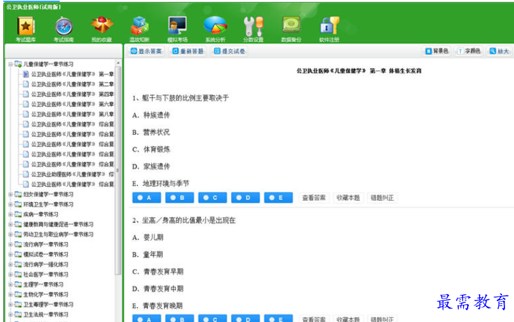Click 提交试卷 submit paper button

pyautogui.click(x=229, y=51)
